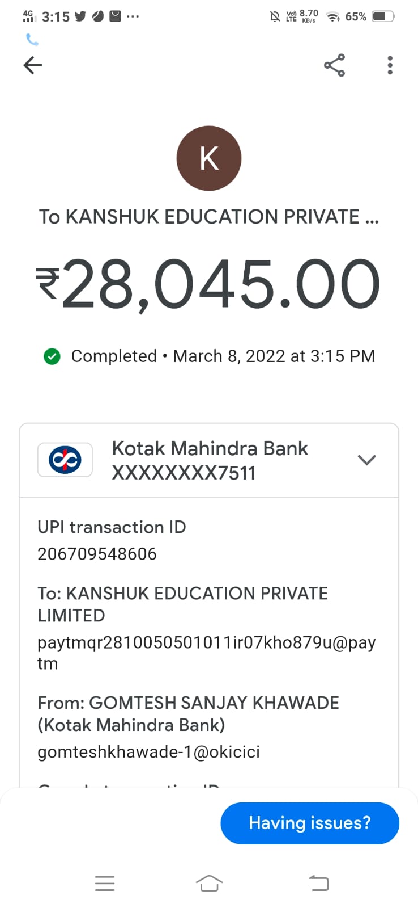The width and height of the screenshot is (418, 908).
Task: Open recent apps with menu navigation icon
Action: [x=105, y=883]
